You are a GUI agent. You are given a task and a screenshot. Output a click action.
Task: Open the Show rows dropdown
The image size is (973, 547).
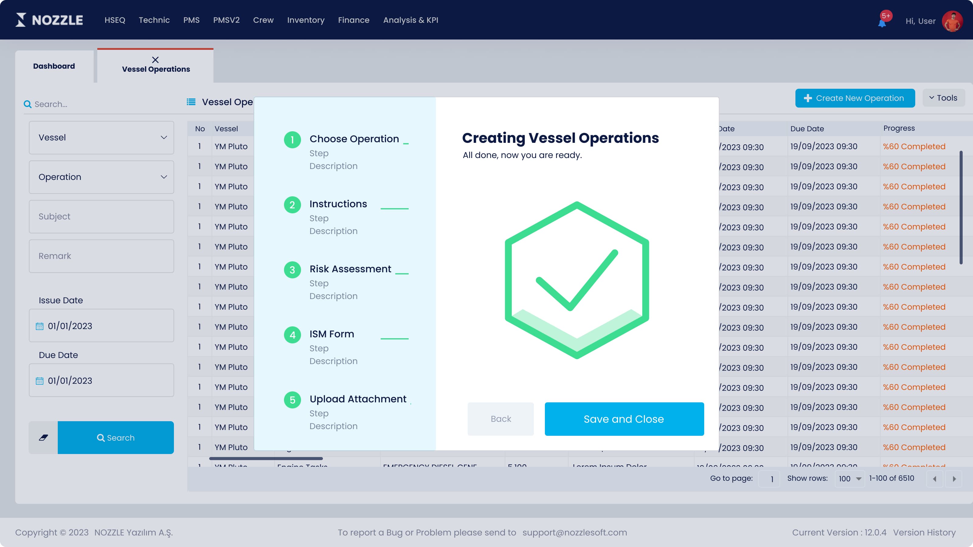[x=850, y=479]
